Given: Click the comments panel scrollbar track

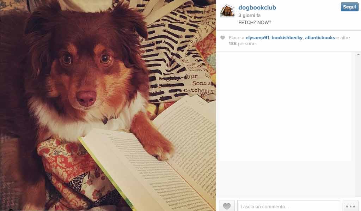Looking at the screenshot, I should tap(358, 127).
